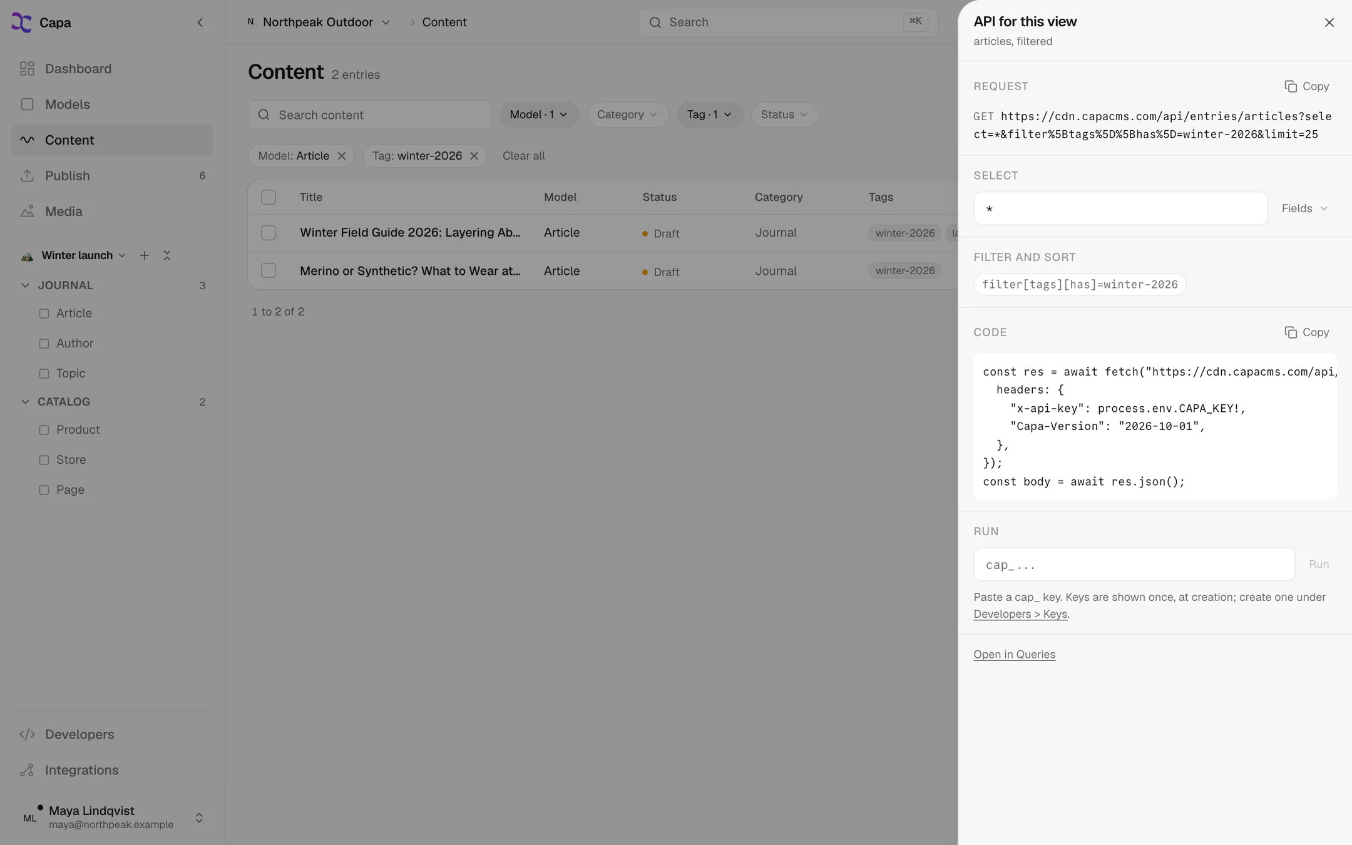Image resolution: width=1352 pixels, height=845 pixels.
Task: Open the Category filter dropdown
Action: 627,115
